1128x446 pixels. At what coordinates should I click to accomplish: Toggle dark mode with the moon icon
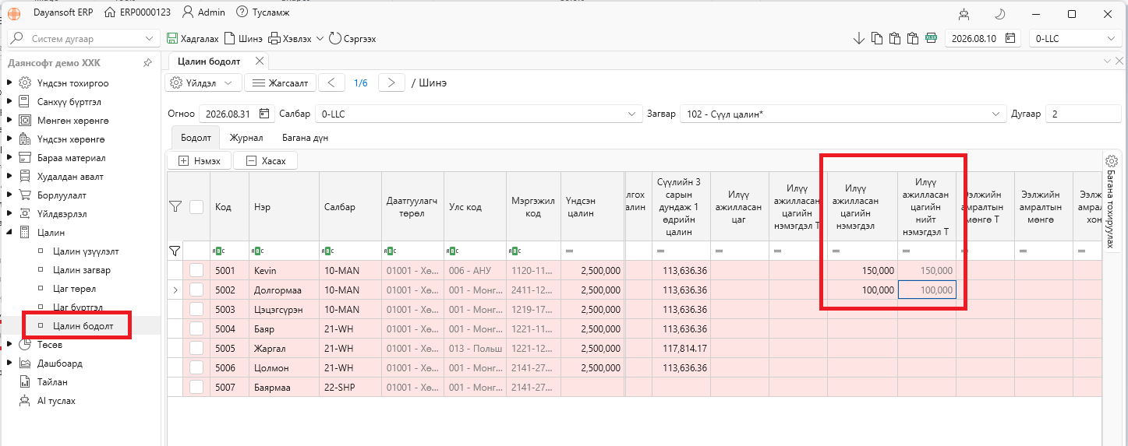(1000, 13)
